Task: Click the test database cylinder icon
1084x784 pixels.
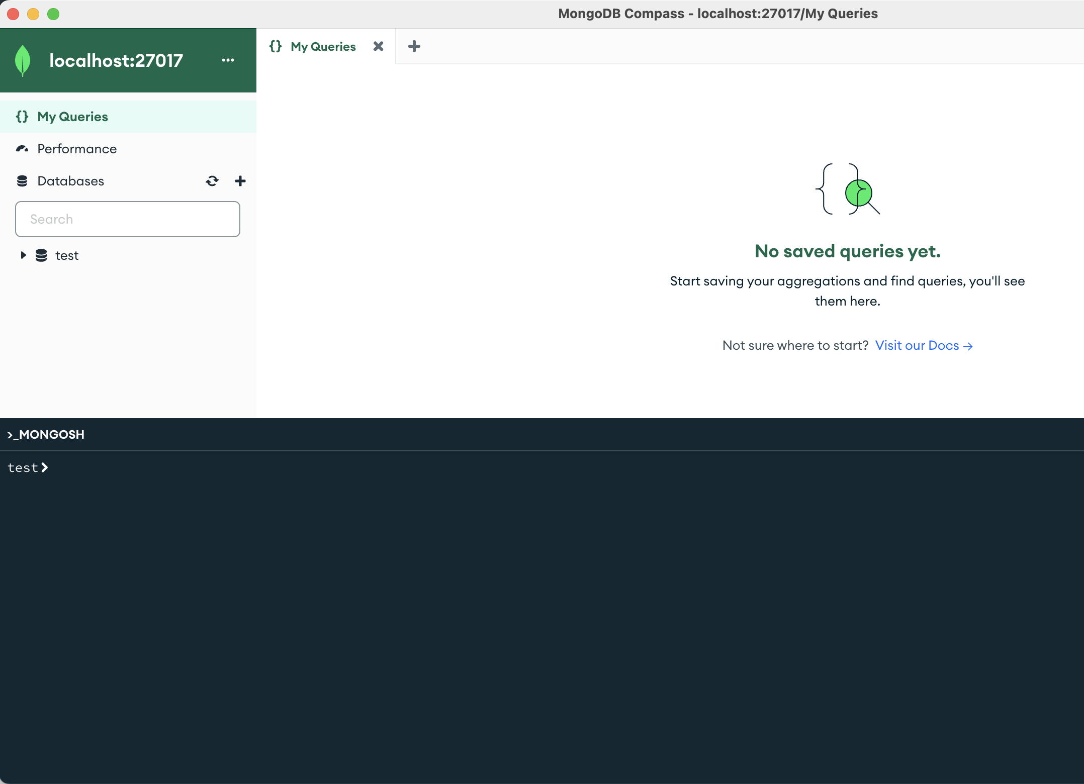Action: coord(41,255)
